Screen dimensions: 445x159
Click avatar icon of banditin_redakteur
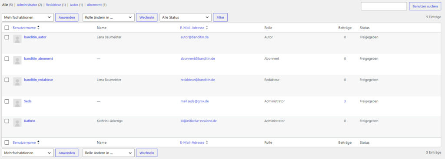(x=17, y=81)
